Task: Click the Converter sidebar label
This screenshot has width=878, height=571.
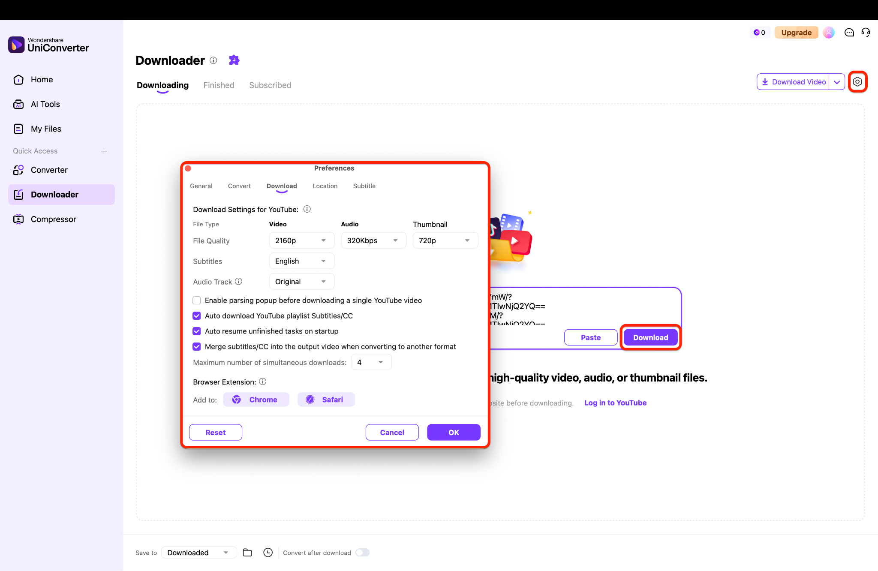Action: click(x=49, y=170)
